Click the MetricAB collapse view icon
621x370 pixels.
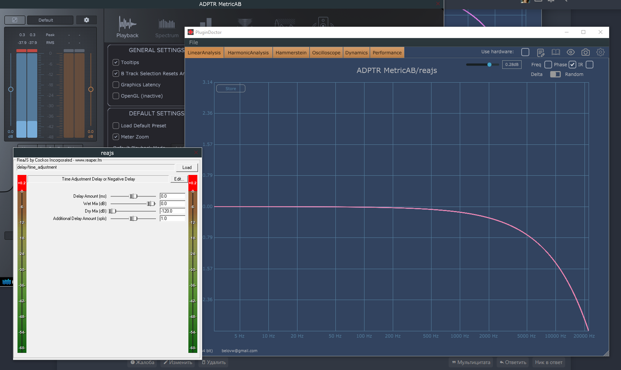tap(15, 20)
